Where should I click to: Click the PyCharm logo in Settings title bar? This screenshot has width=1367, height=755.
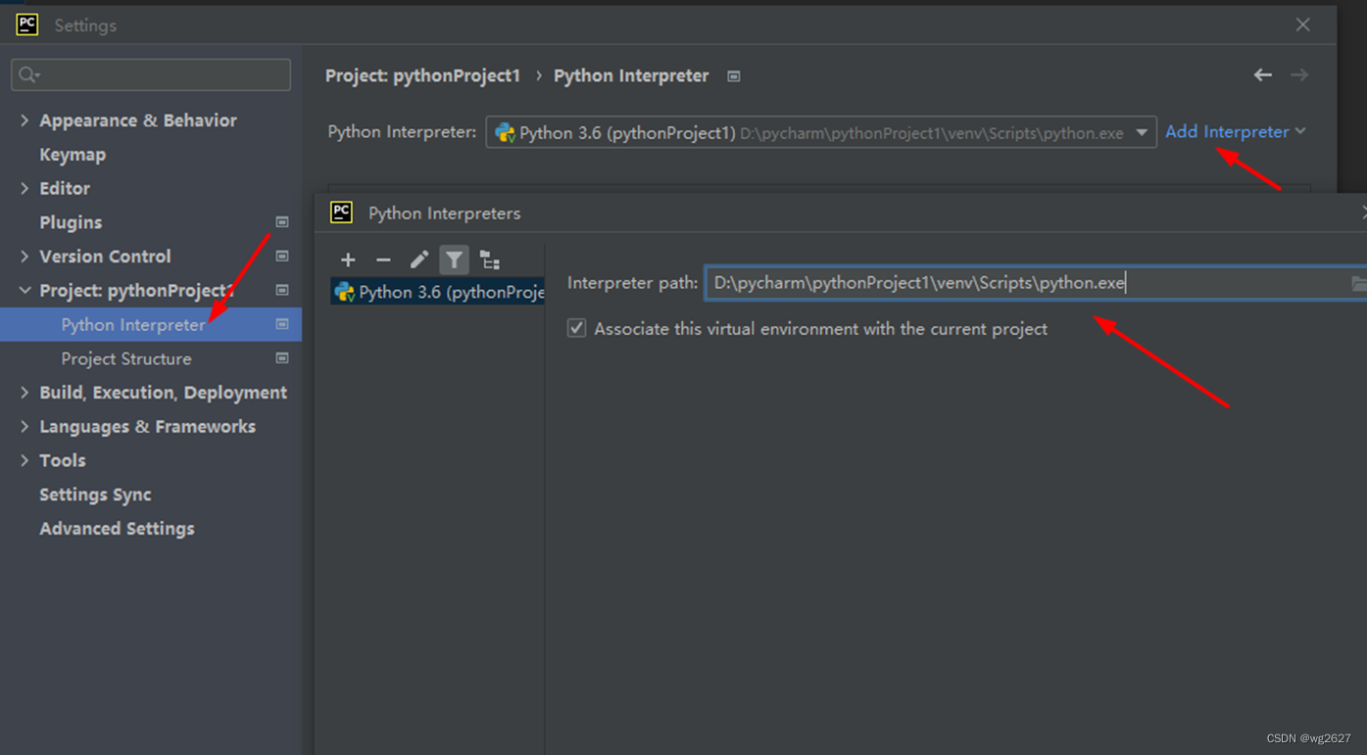coord(27,24)
